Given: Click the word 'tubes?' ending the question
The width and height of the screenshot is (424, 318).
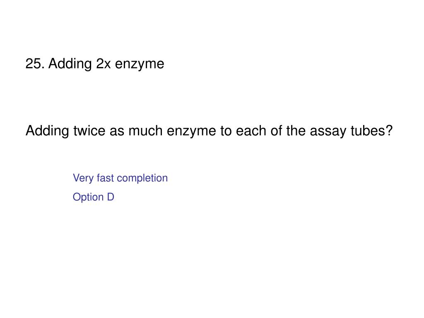Looking at the screenshot, I should coord(371,130).
